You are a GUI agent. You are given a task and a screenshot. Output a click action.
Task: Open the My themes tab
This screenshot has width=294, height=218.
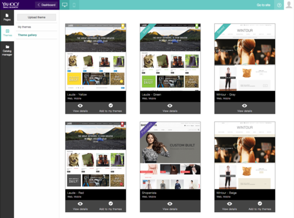pos(24,27)
